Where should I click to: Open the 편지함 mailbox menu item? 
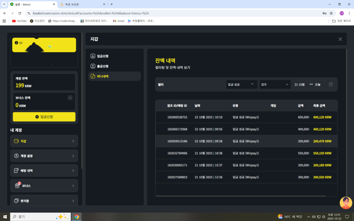coord(44,200)
